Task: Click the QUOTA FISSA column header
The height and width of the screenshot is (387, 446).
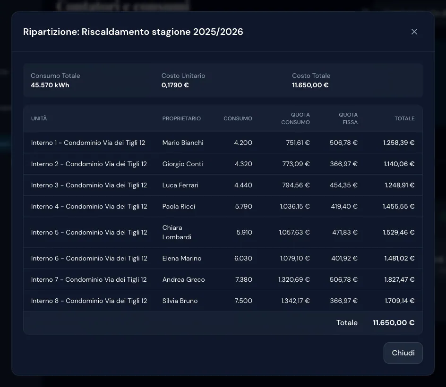Action: (348, 118)
